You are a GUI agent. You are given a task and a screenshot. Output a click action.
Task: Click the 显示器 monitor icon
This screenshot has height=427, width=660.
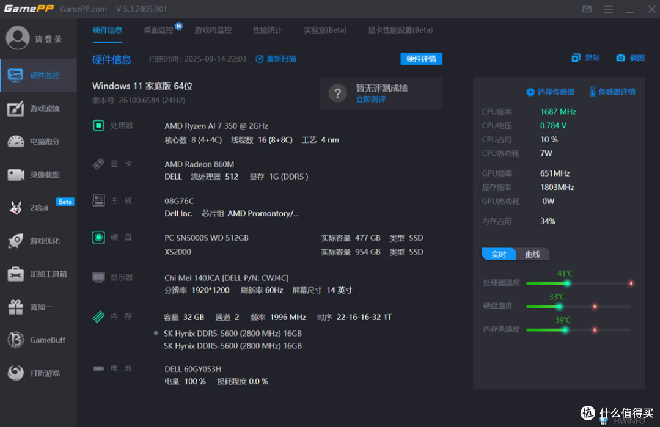(98, 277)
